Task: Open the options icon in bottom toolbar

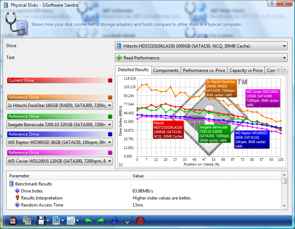Action: click(x=12, y=221)
